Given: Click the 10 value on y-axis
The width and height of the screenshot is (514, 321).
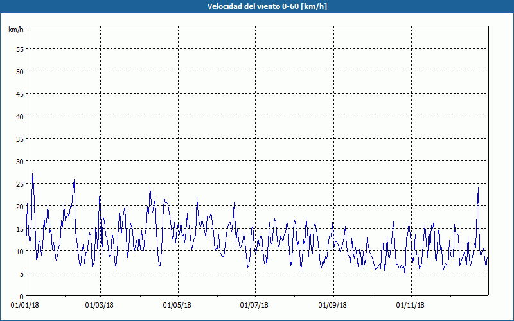Looking at the screenshot, I should click(20, 252).
